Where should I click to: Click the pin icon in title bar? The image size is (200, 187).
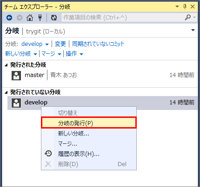tap(185, 6)
